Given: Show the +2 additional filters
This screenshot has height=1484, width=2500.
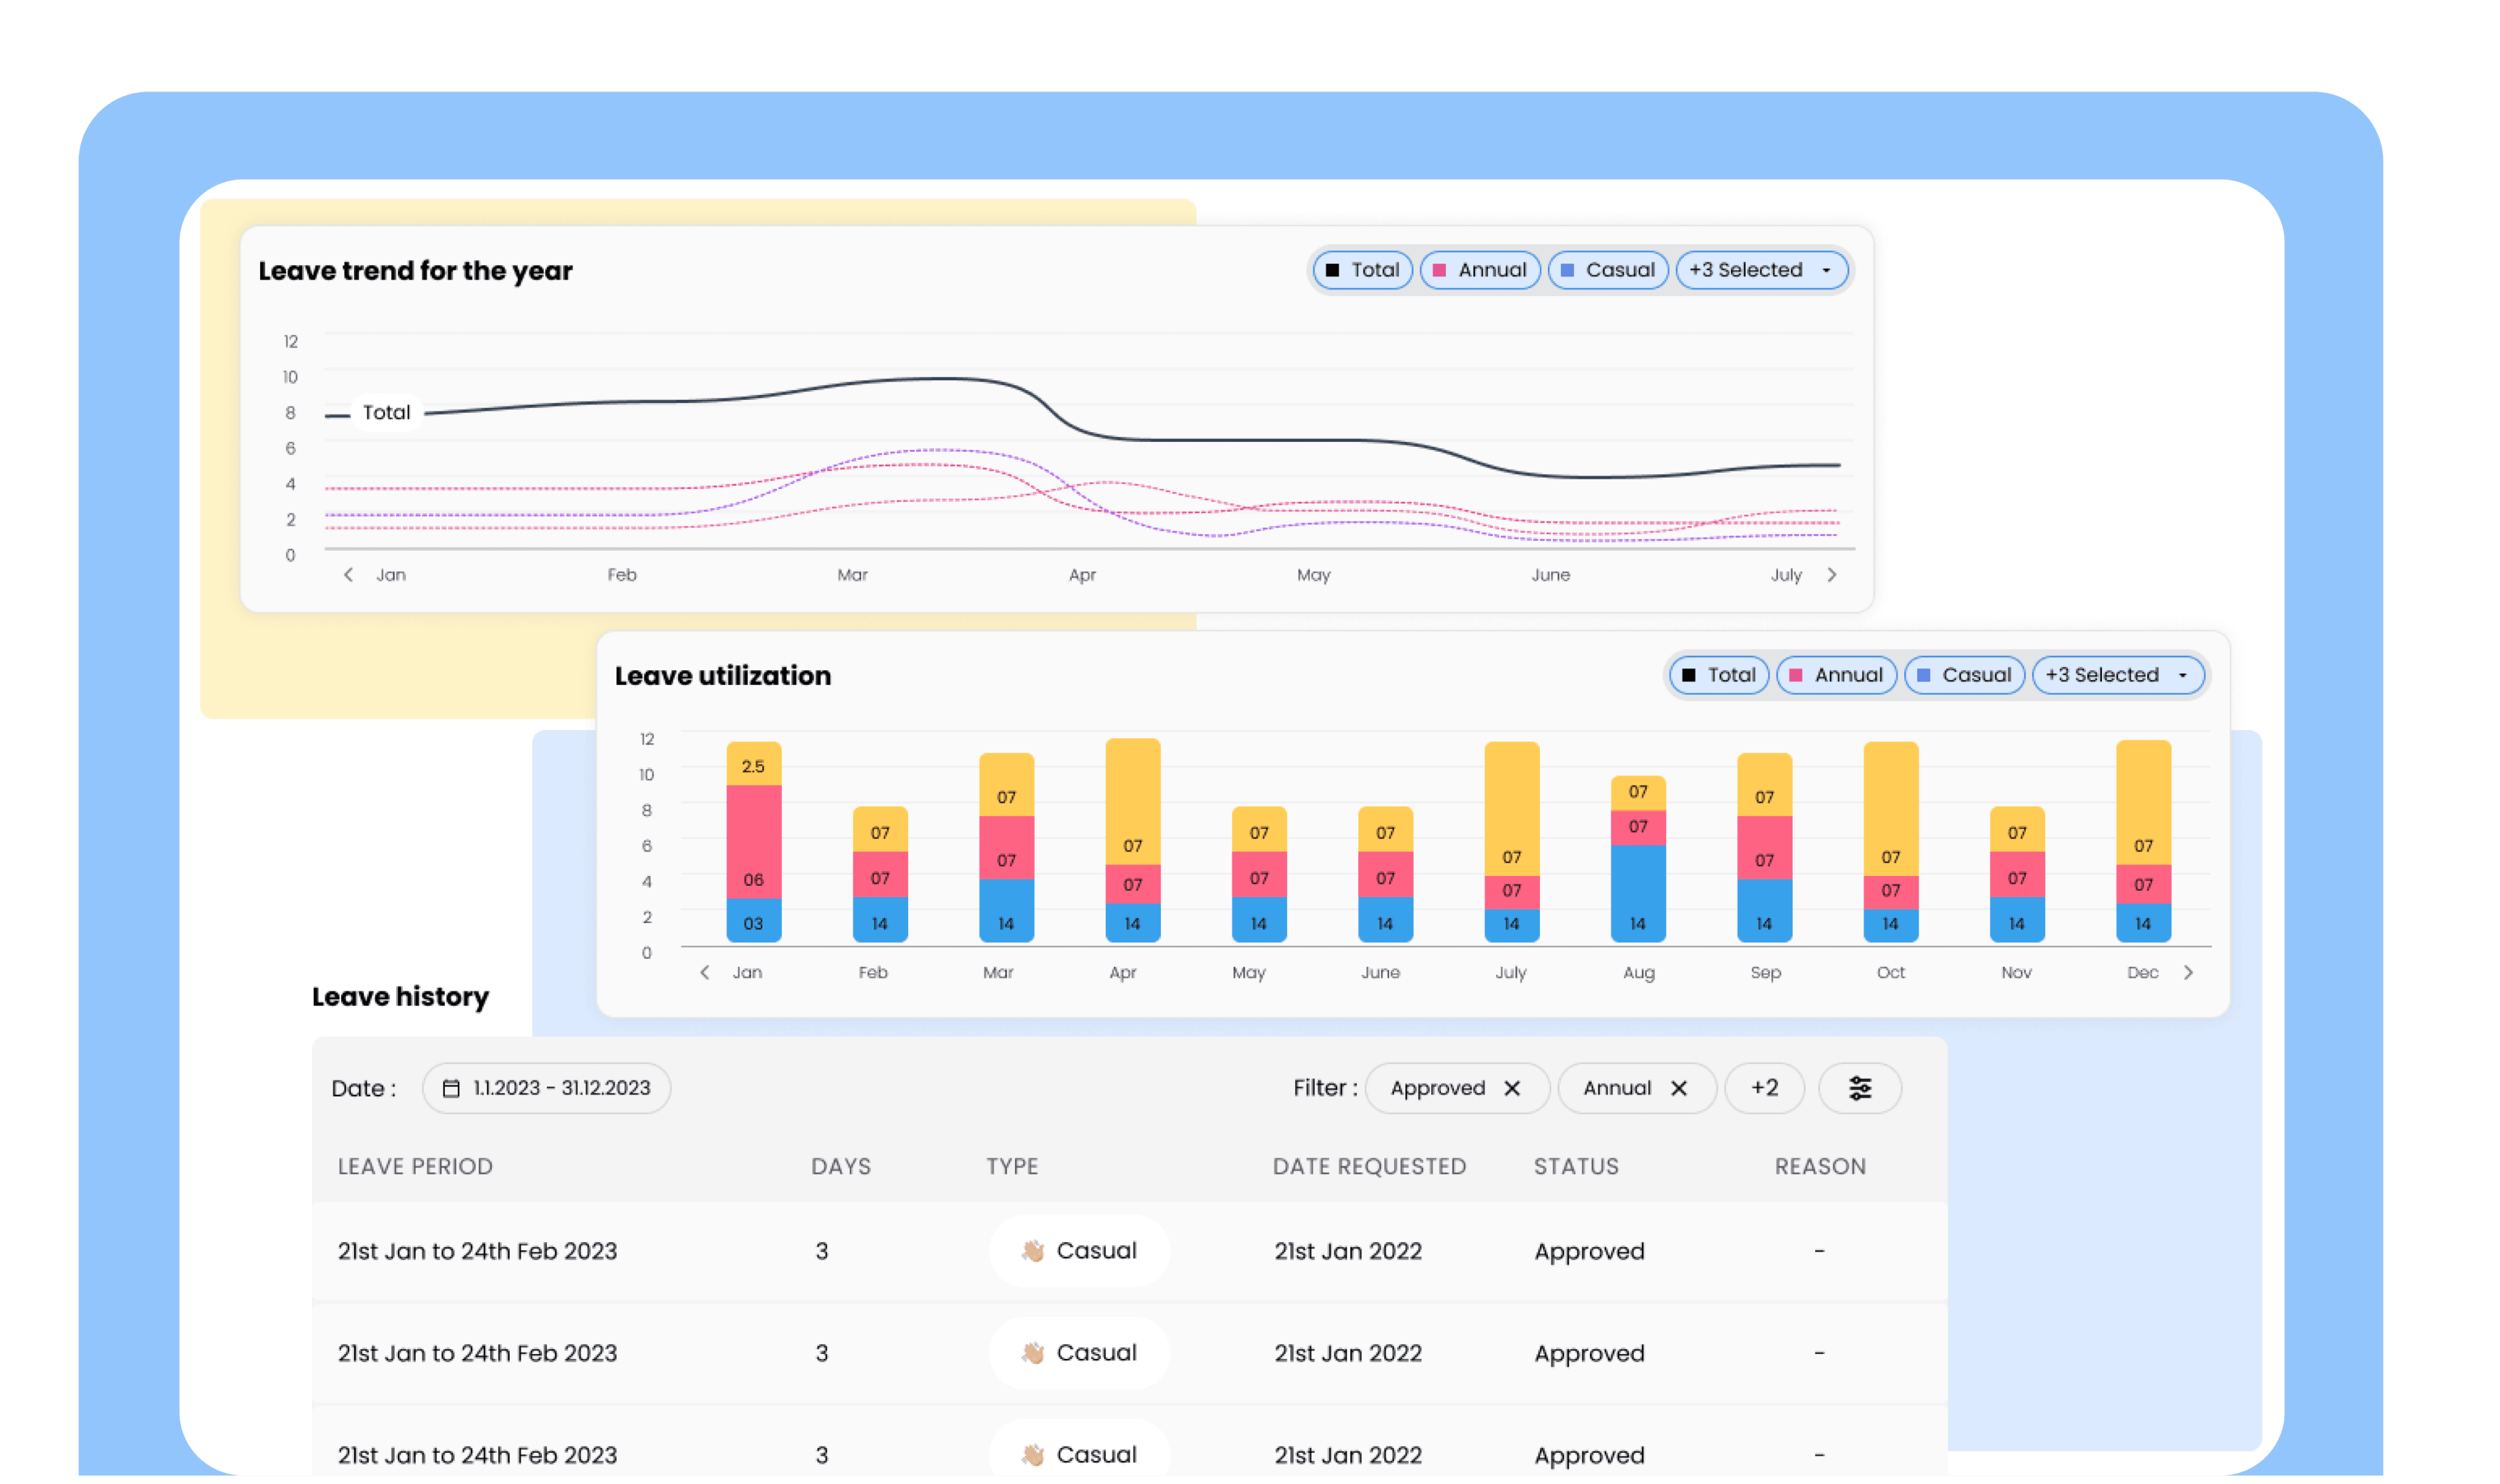Looking at the screenshot, I should click(1764, 1088).
